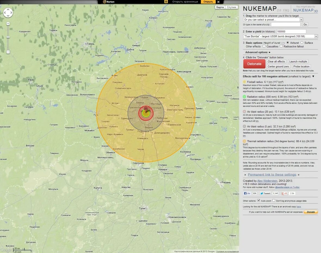Switch map to Карта view
The height and width of the screenshot is (253, 321).
[x=220, y=7]
